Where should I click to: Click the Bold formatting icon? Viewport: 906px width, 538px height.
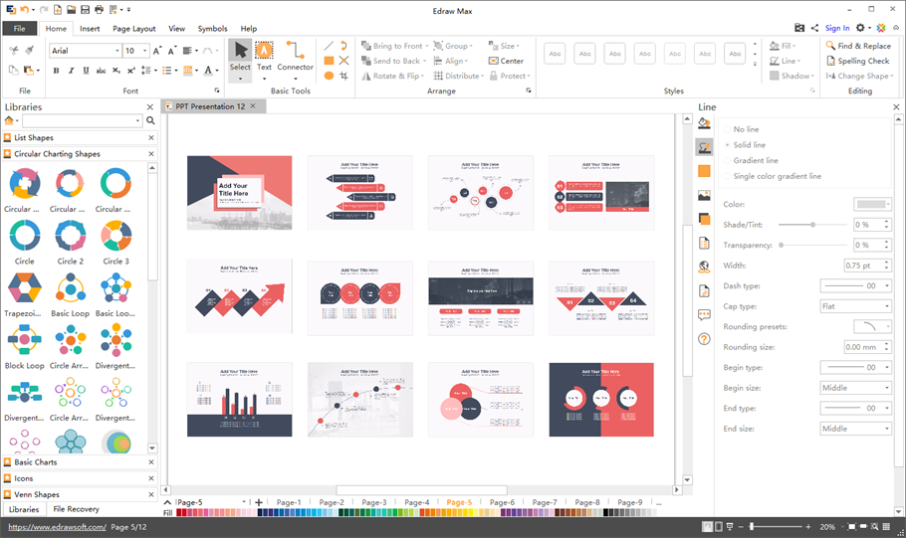tap(56, 71)
